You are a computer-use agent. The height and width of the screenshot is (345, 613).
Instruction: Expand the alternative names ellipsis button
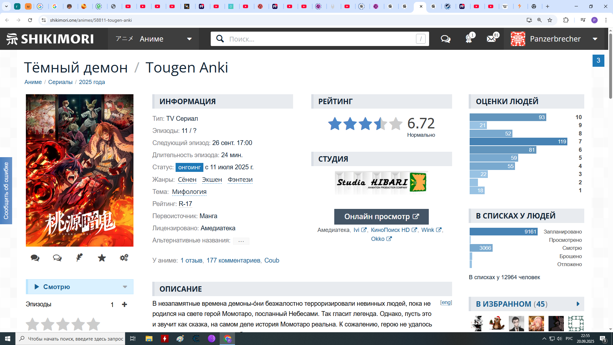point(241,241)
